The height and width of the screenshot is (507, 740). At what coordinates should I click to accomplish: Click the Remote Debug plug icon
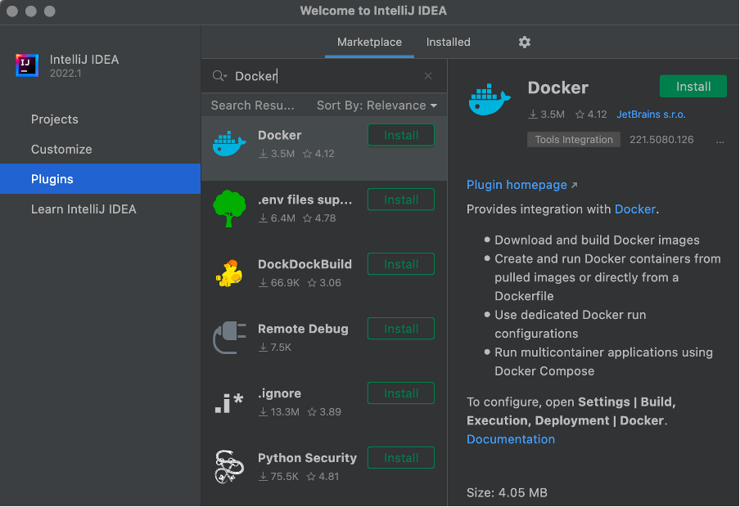(229, 338)
